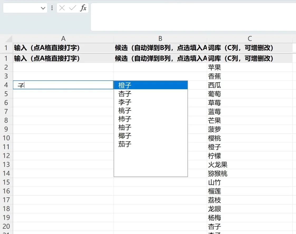
Task: Select row header 20
Action: click(x=6, y=226)
